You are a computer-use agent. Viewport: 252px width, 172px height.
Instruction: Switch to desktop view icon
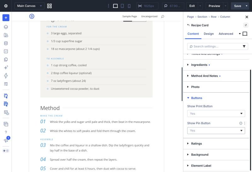pyautogui.click(x=115, y=6)
